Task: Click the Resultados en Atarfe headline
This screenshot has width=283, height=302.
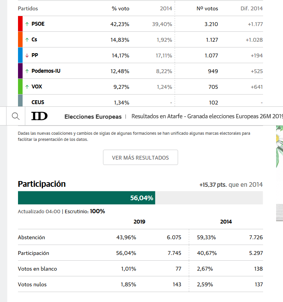Action: [207, 116]
